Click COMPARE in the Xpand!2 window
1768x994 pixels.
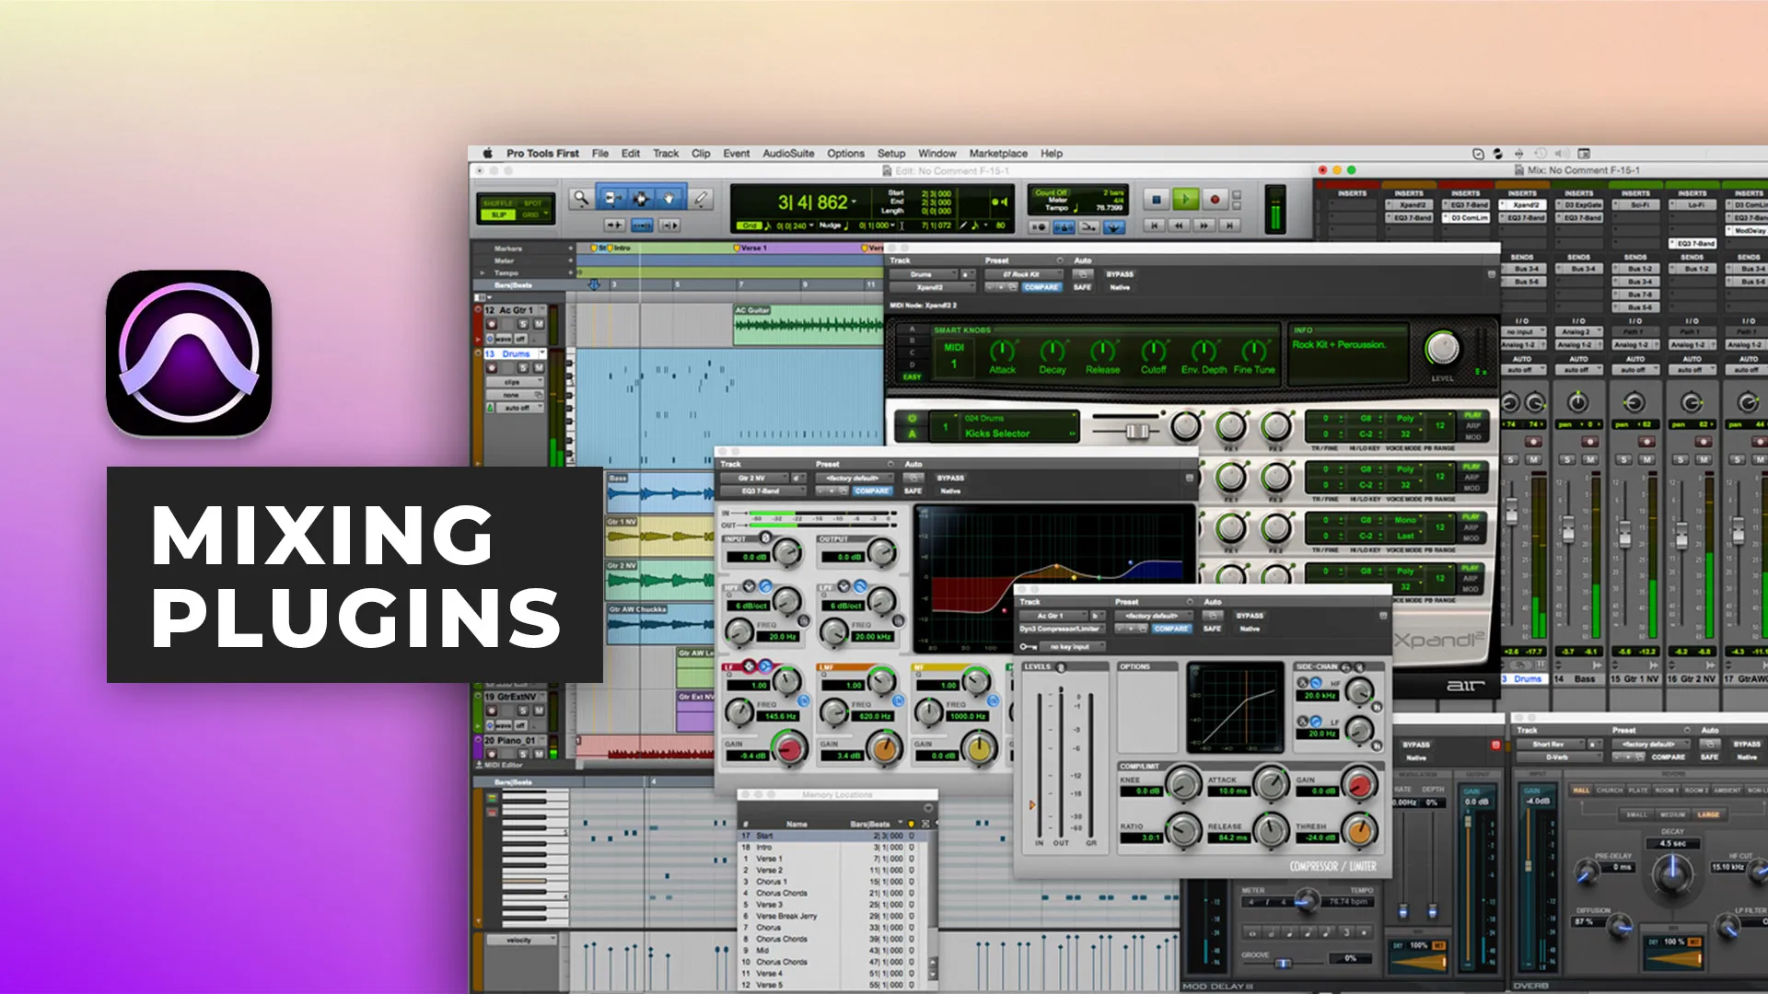[1041, 287]
